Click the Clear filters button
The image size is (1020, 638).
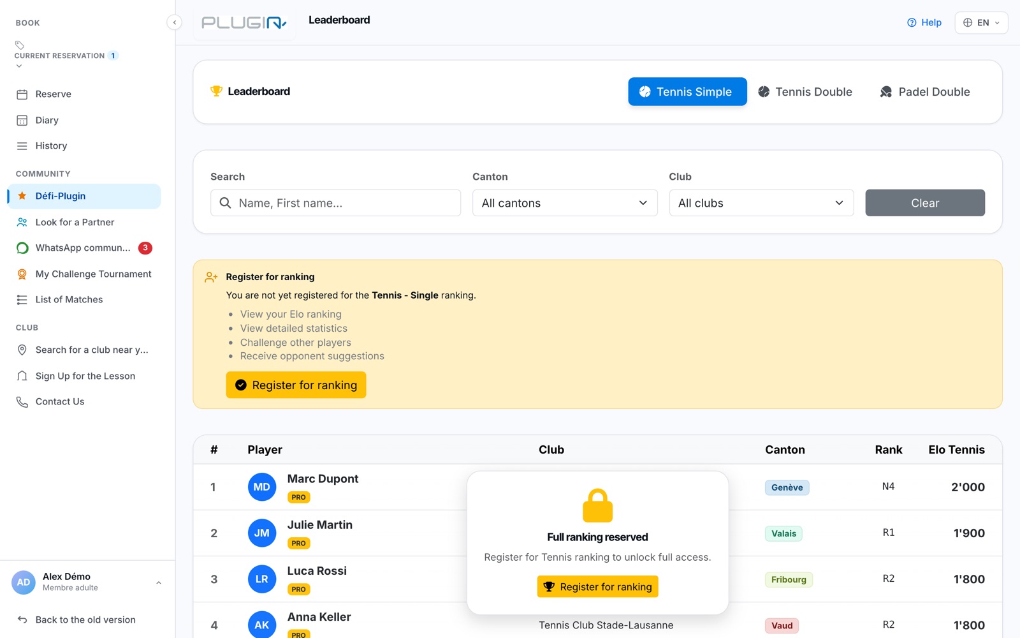pos(925,203)
